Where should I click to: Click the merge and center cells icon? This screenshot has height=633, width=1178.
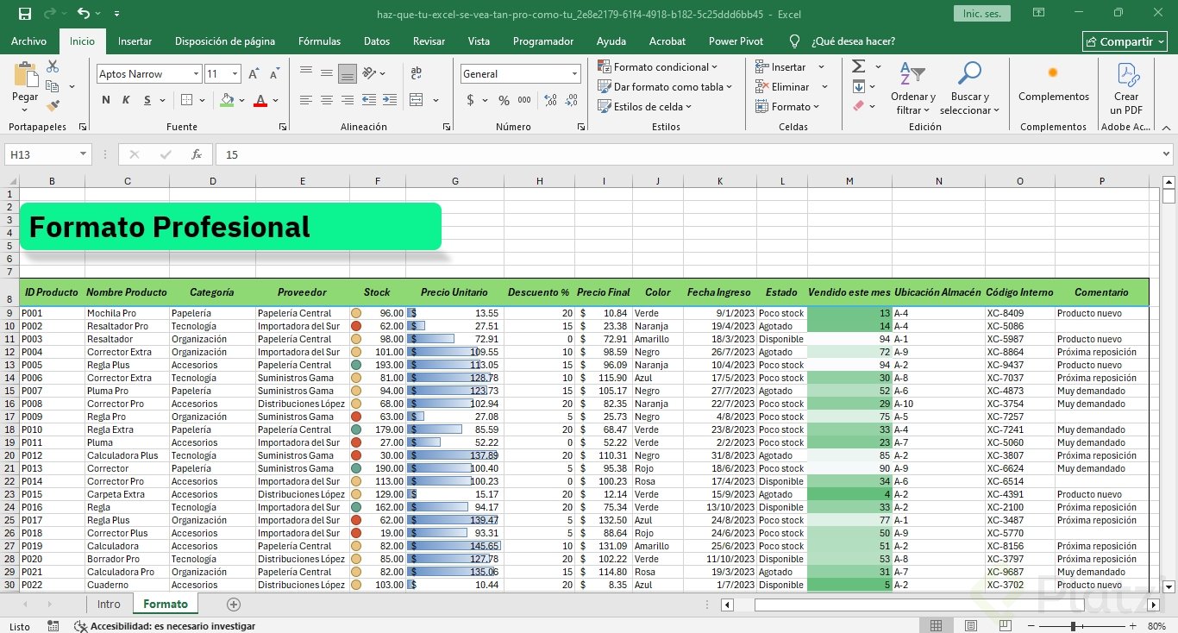[417, 100]
